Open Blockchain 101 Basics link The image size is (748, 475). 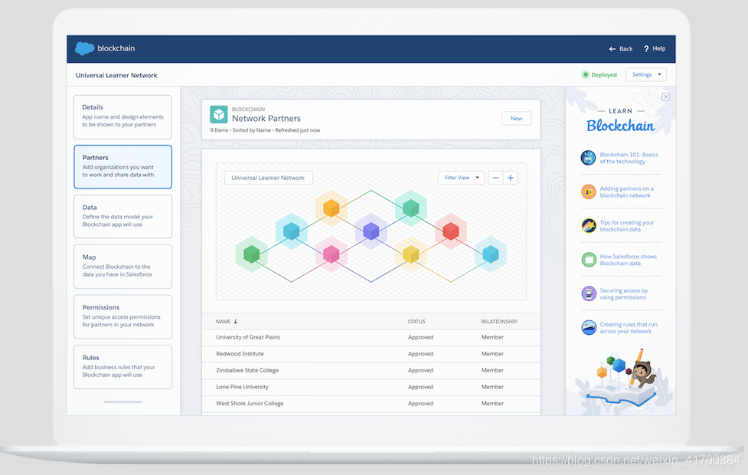pos(629,158)
